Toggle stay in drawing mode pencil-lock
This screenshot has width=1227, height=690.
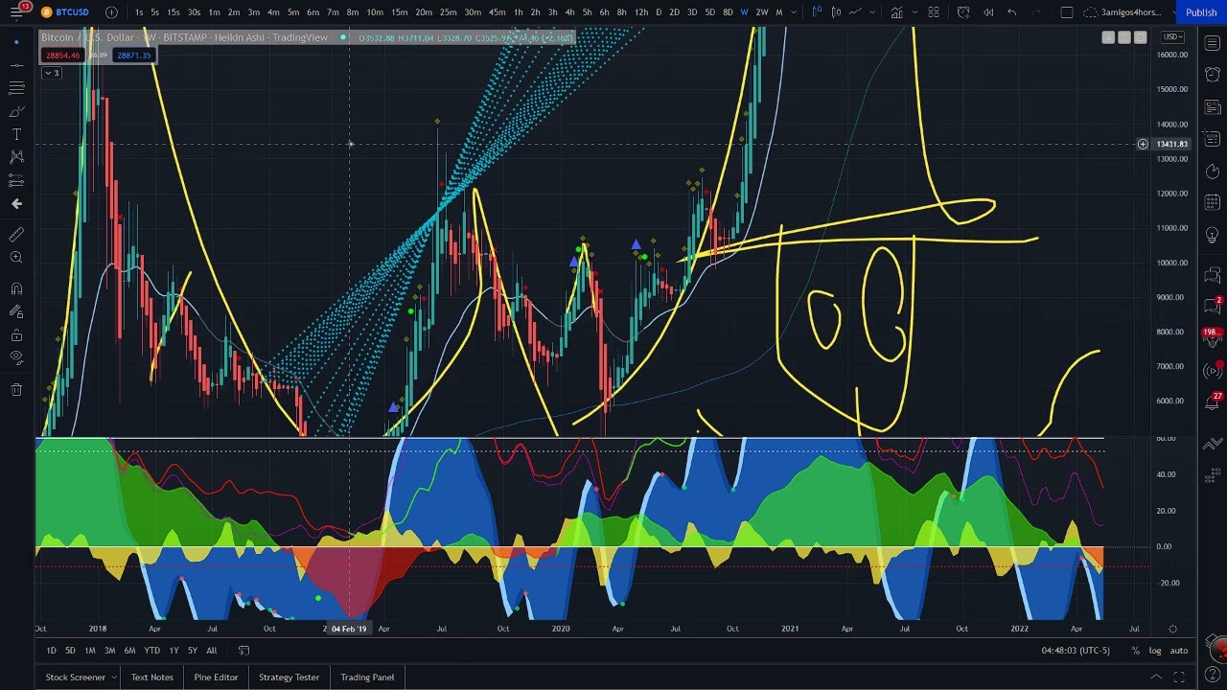(16, 311)
